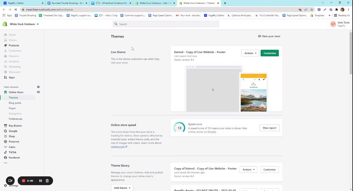Viewport: 353px width, 191px height.
Task: Open the Facebook sales channel
Action: 14,158
